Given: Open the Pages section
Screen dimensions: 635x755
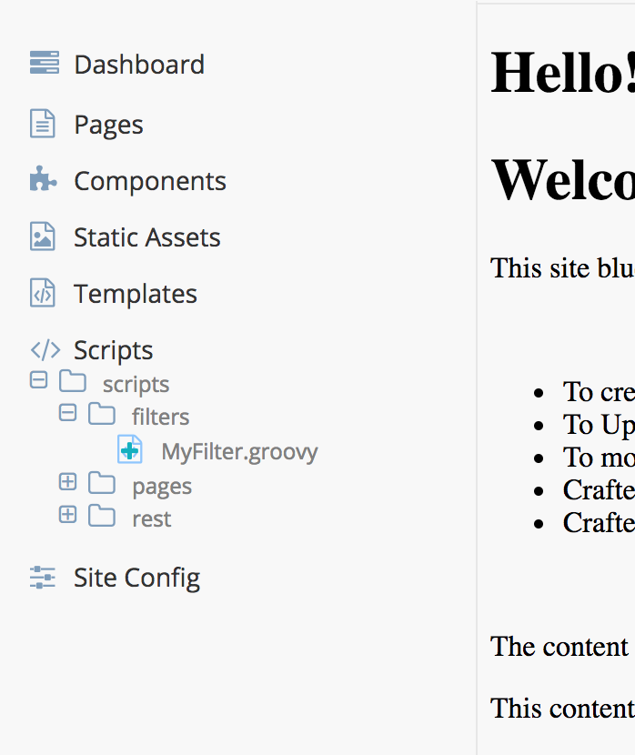Looking at the screenshot, I should pyautogui.click(x=108, y=125).
